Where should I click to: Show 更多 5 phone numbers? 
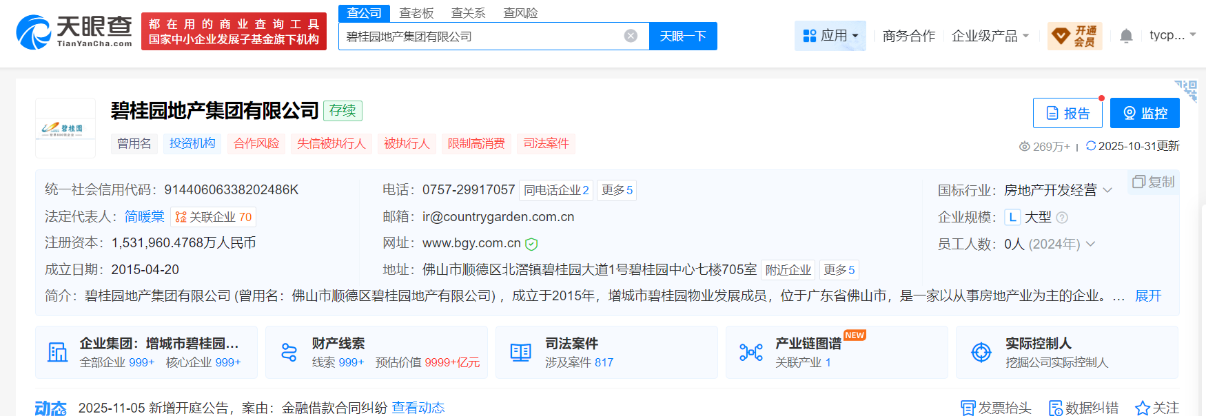coord(617,190)
